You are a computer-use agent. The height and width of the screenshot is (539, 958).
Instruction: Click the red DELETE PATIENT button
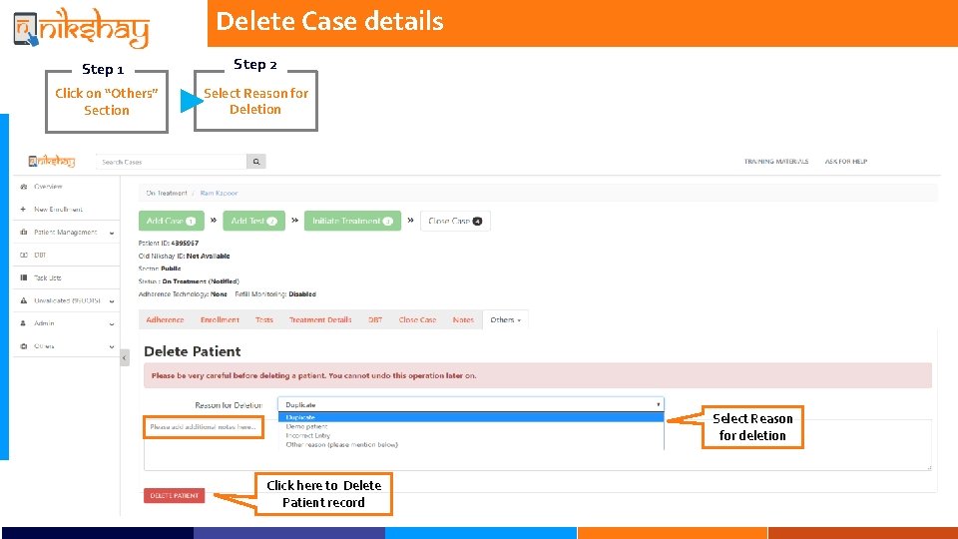[174, 496]
